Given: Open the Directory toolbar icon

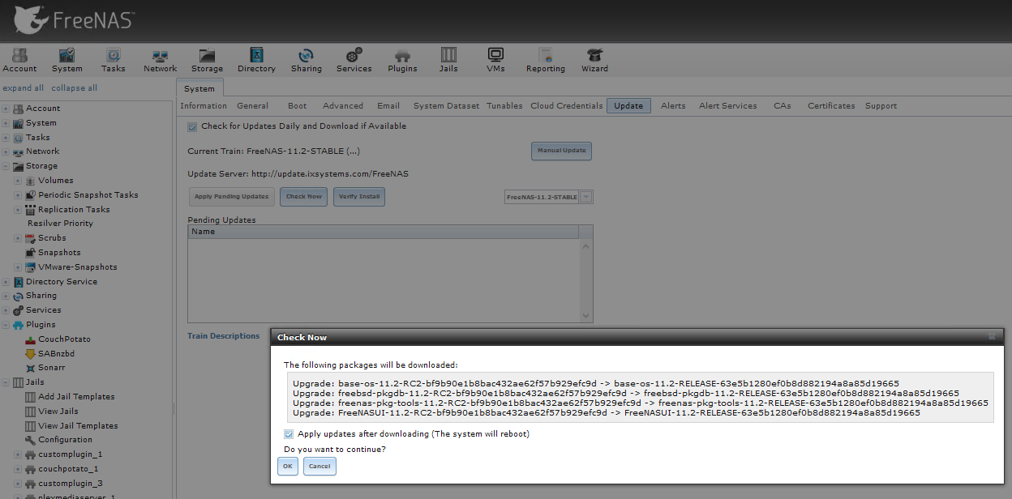Looking at the screenshot, I should [256, 60].
